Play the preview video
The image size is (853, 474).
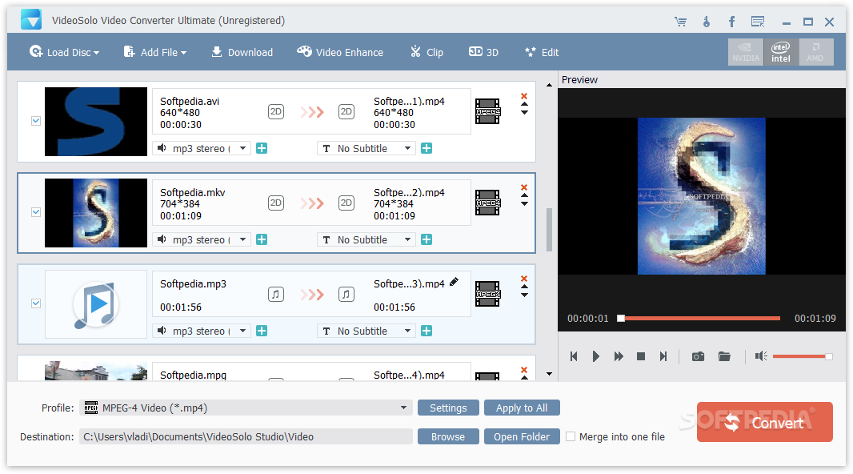tap(595, 356)
